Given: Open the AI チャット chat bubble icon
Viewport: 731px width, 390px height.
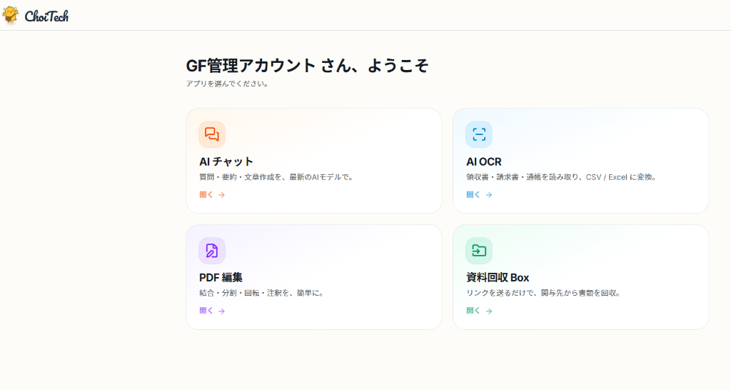Looking at the screenshot, I should point(212,134).
